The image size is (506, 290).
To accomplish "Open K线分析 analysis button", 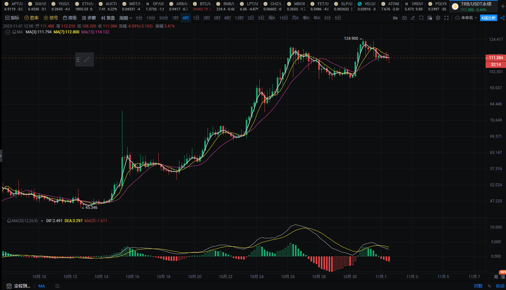I will click(x=489, y=18).
